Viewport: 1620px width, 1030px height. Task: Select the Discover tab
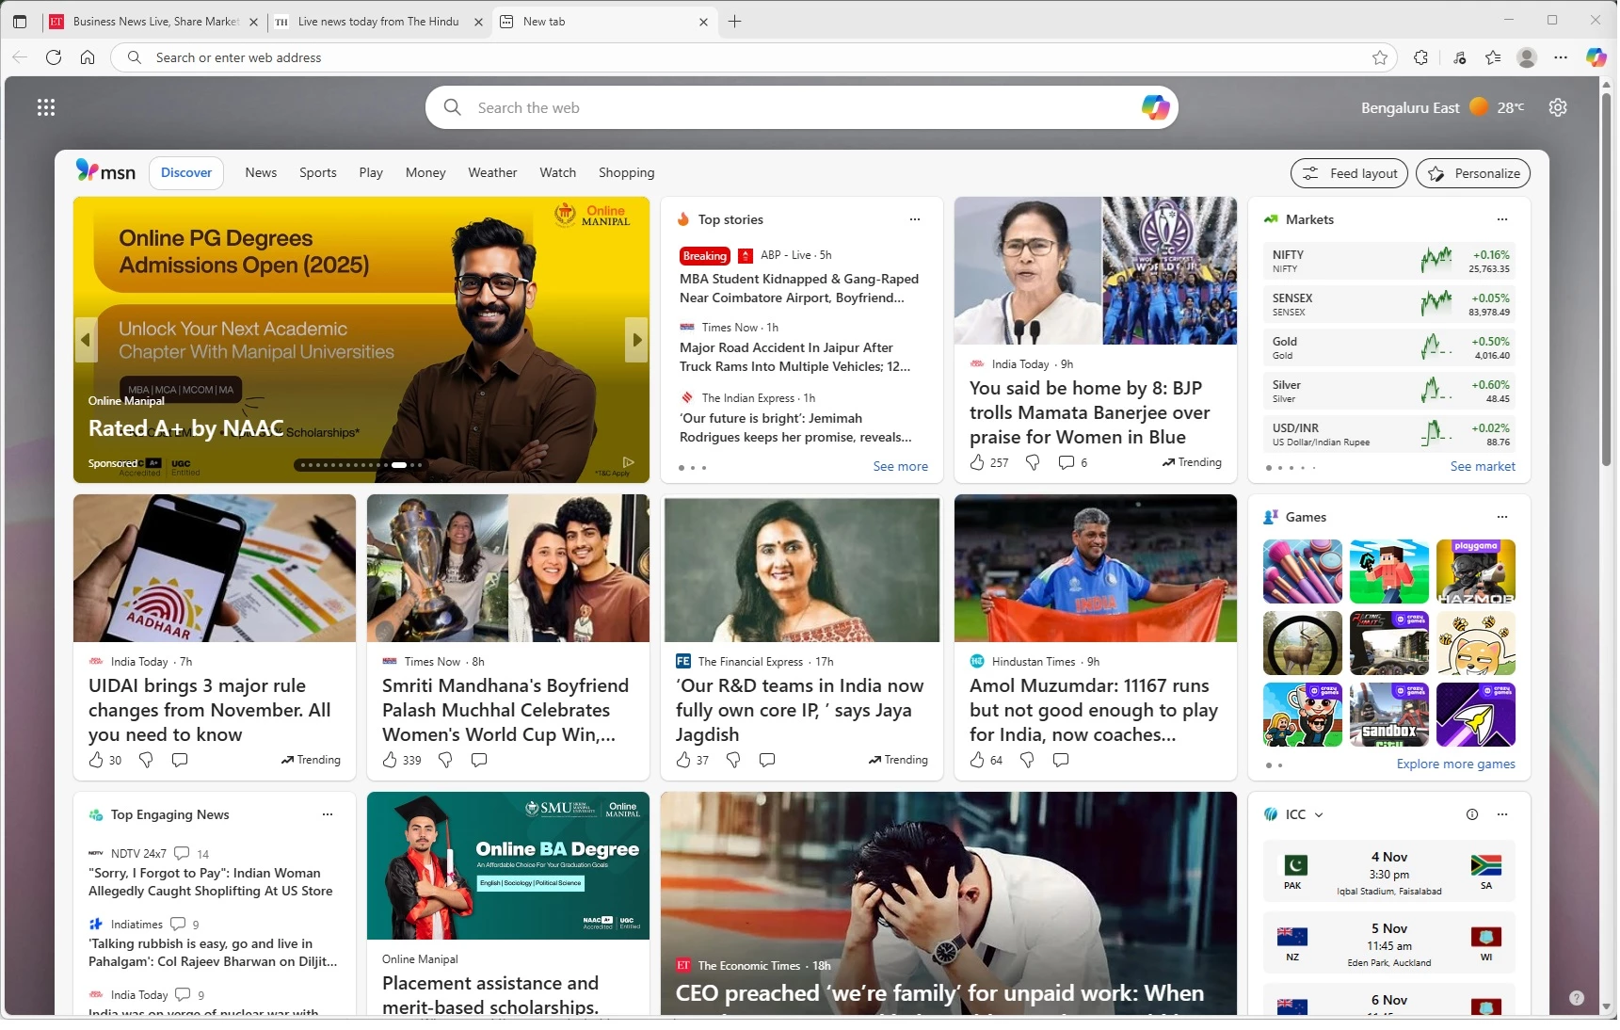point(186,172)
